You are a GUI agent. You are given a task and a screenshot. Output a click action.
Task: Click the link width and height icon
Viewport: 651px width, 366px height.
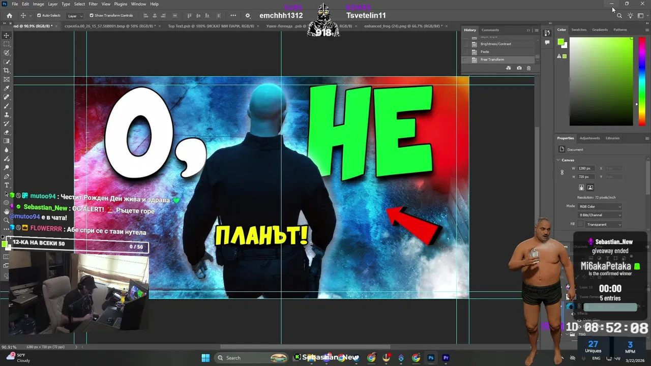click(x=562, y=172)
